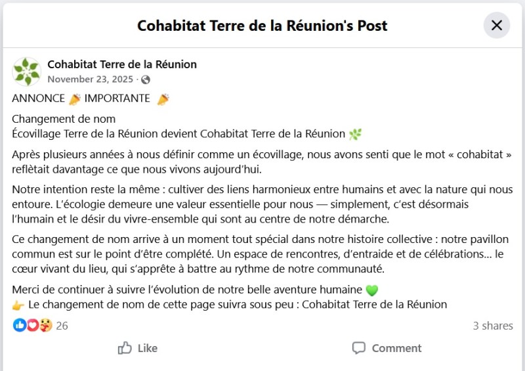Click the pointing hand emoji

[18, 305]
